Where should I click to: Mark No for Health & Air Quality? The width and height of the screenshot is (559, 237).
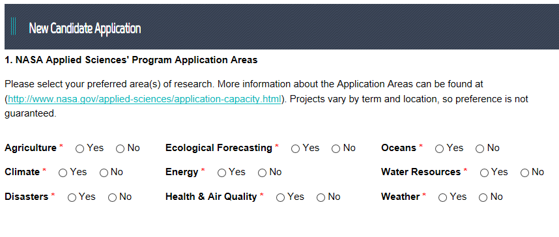pyautogui.click(x=321, y=198)
